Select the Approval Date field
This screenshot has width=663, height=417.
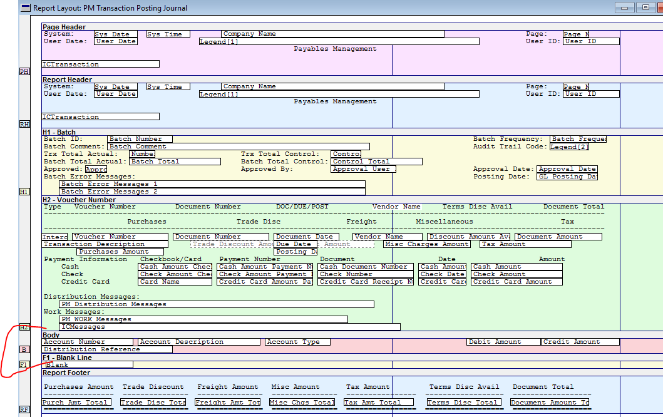(x=567, y=169)
